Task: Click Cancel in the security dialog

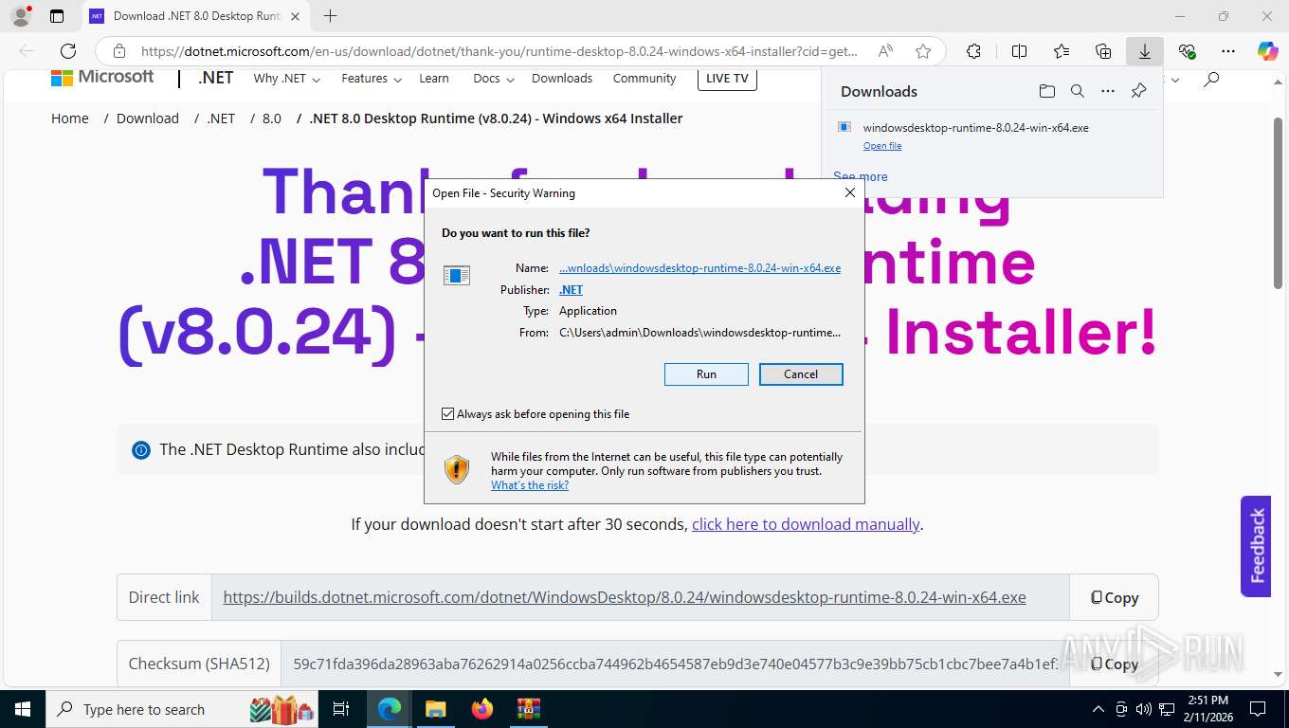Action: pyautogui.click(x=801, y=374)
